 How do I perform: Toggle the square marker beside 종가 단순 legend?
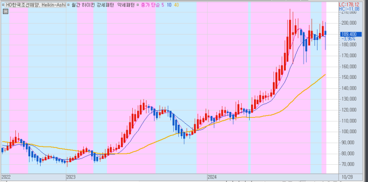pyautogui.click(x=137, y=5)
